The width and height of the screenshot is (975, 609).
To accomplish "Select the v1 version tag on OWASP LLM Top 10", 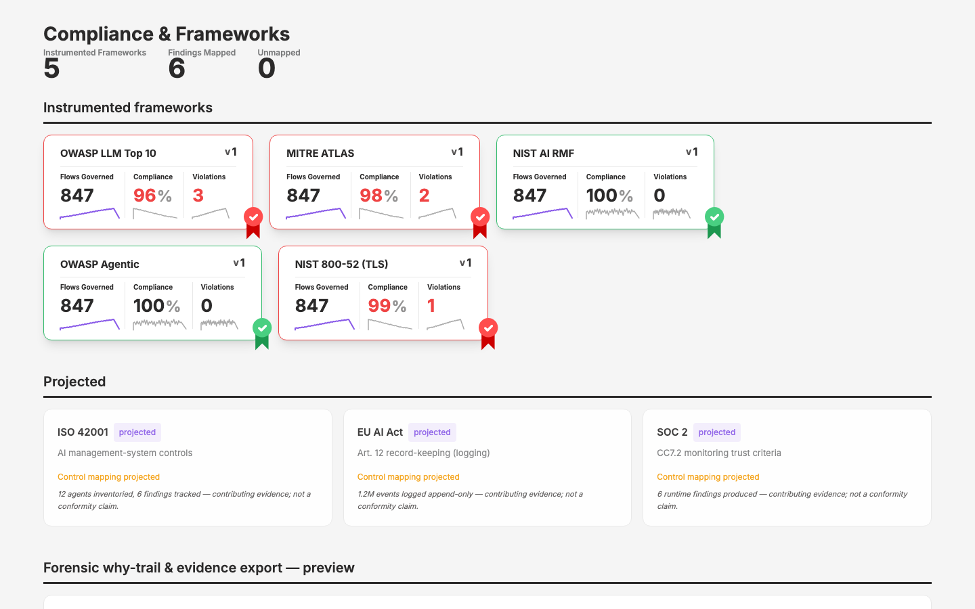I will click(231, 152).
